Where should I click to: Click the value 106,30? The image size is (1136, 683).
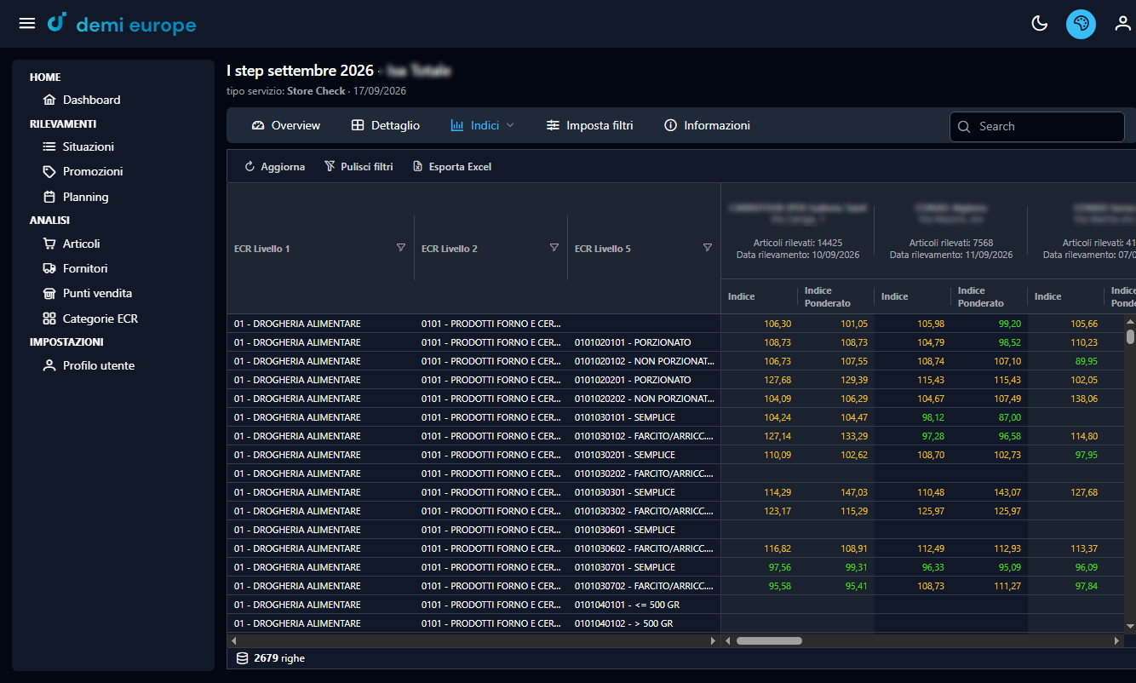click(x=777, y=324)
